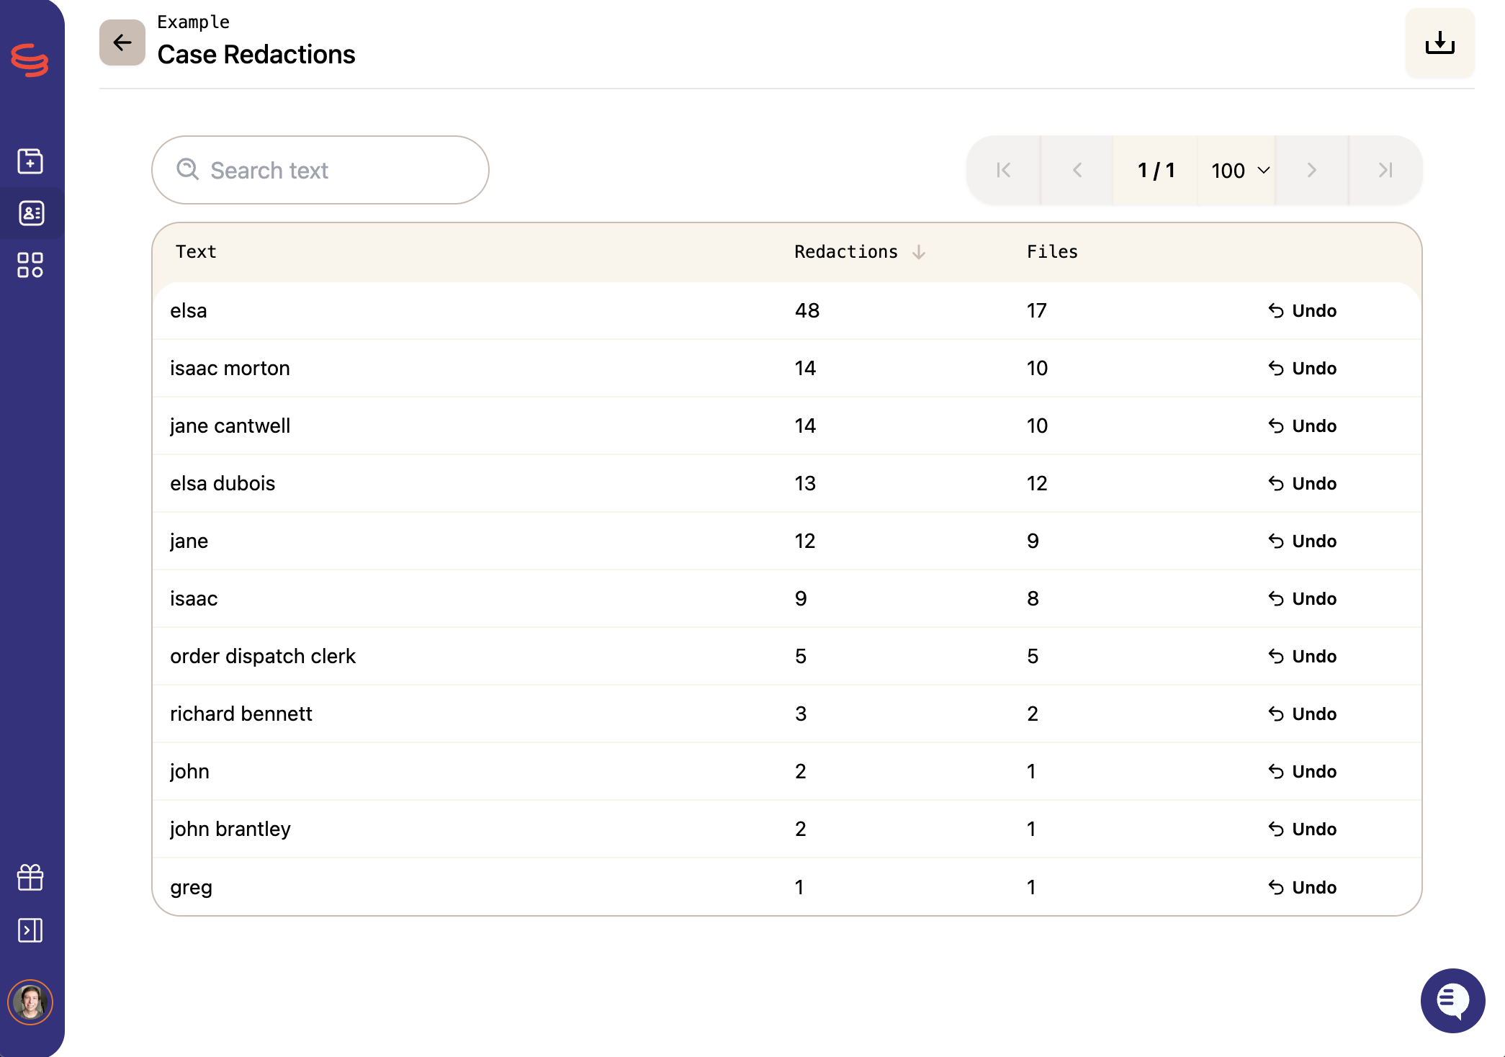Open the new case file icon in sidebar
The height and width of the screenshot is (1057, 1505).
pyautogui.click(x=30, y=161)
